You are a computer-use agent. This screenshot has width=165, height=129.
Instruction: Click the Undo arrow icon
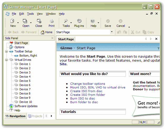[x=119, y=32]
